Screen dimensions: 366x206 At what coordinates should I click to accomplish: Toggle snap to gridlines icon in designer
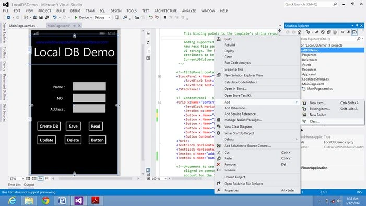pyautogui.click(x=34, y=179)
